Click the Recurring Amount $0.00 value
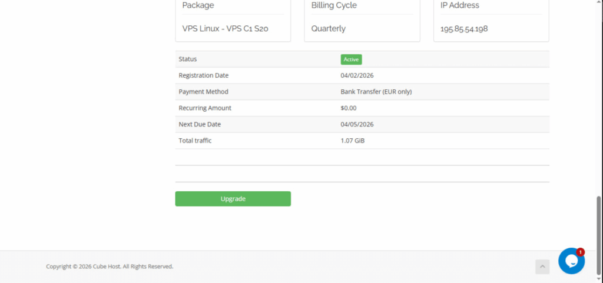The height and width of the screenshot is (283, 603). pyautogui.click(x=348, y=108)
